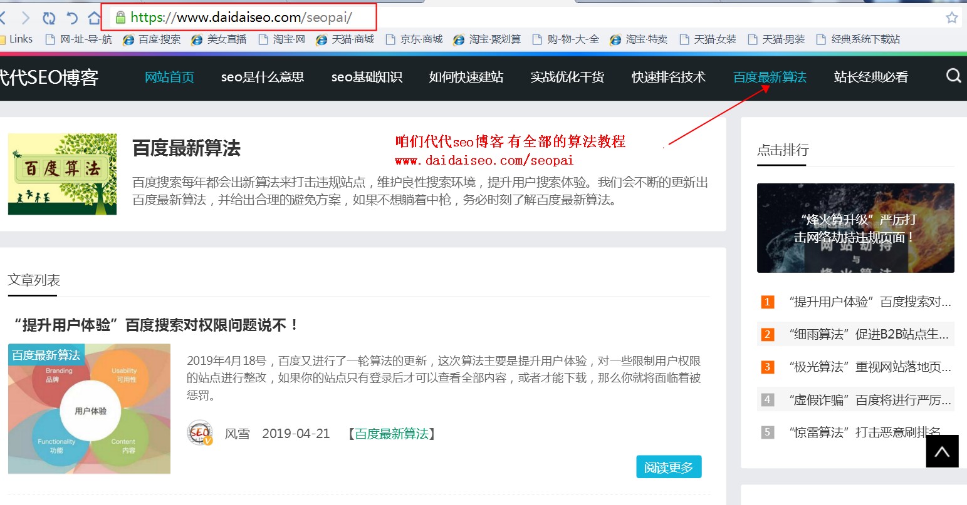
Task: Click the 用户体验 article thumbnail
Action: [89, 409]
